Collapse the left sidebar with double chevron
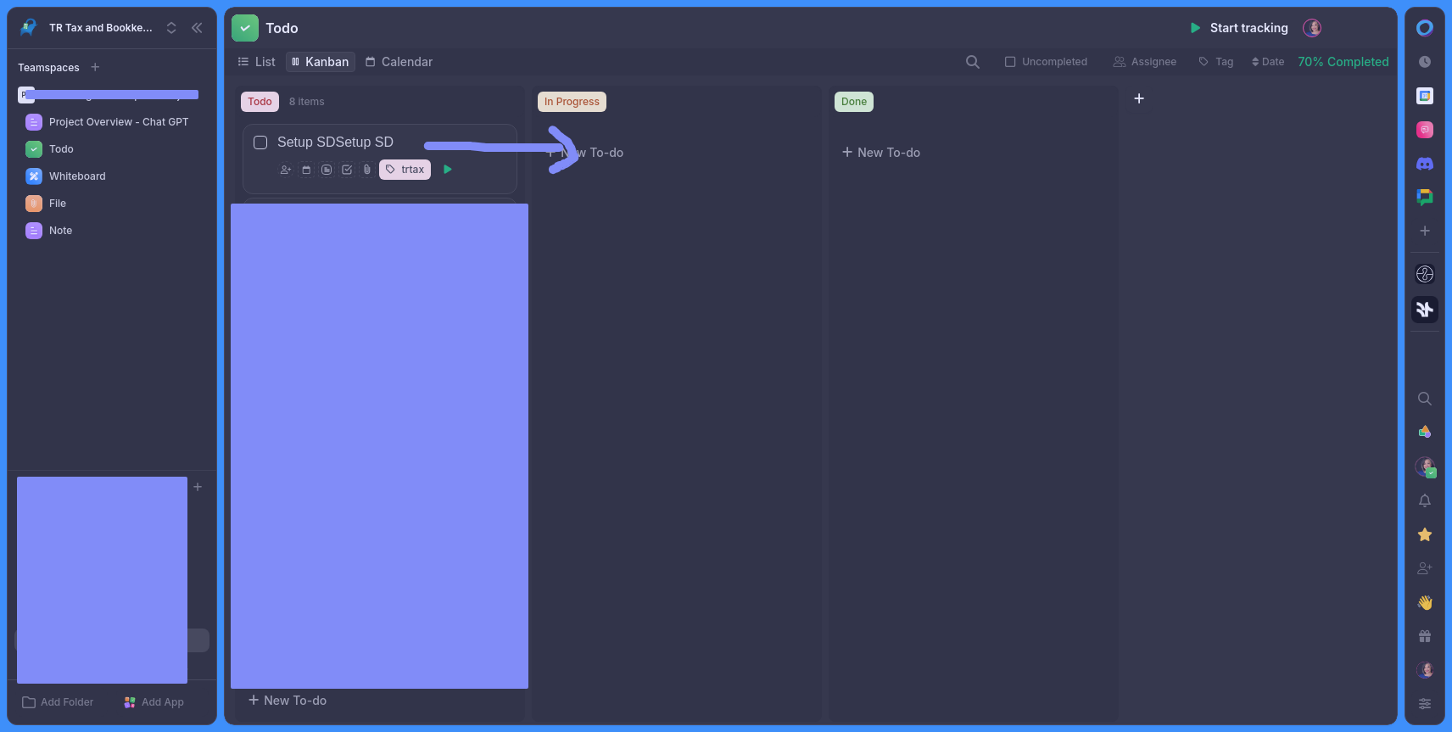This screenshot has height=732, width=1452. click(x=197, y=28)
